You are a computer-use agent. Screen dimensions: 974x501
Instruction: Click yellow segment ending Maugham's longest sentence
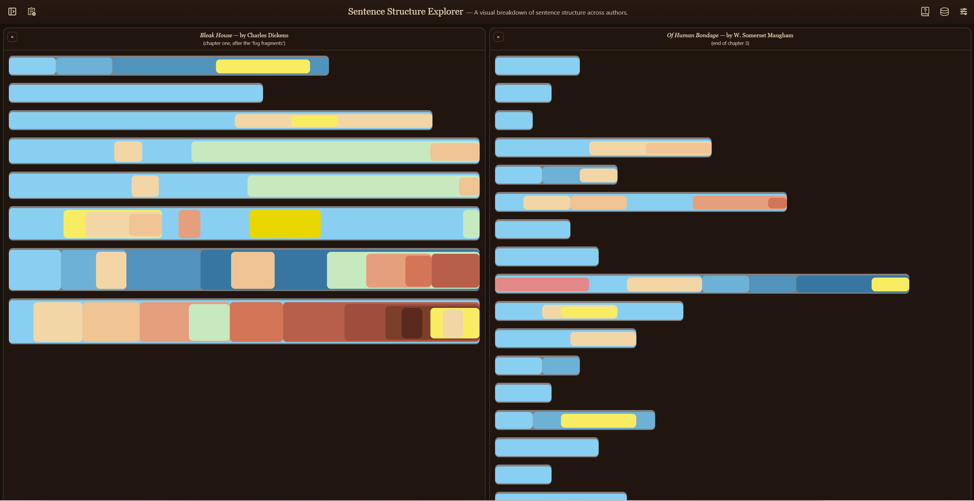(890, 284)
